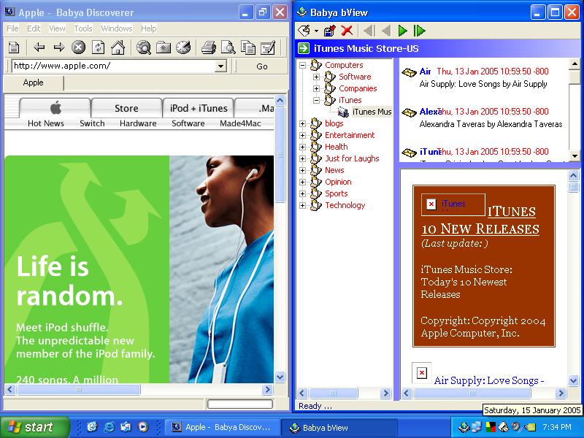Open the dropdown arrow beside bView's tag icon

click(316, 31)
